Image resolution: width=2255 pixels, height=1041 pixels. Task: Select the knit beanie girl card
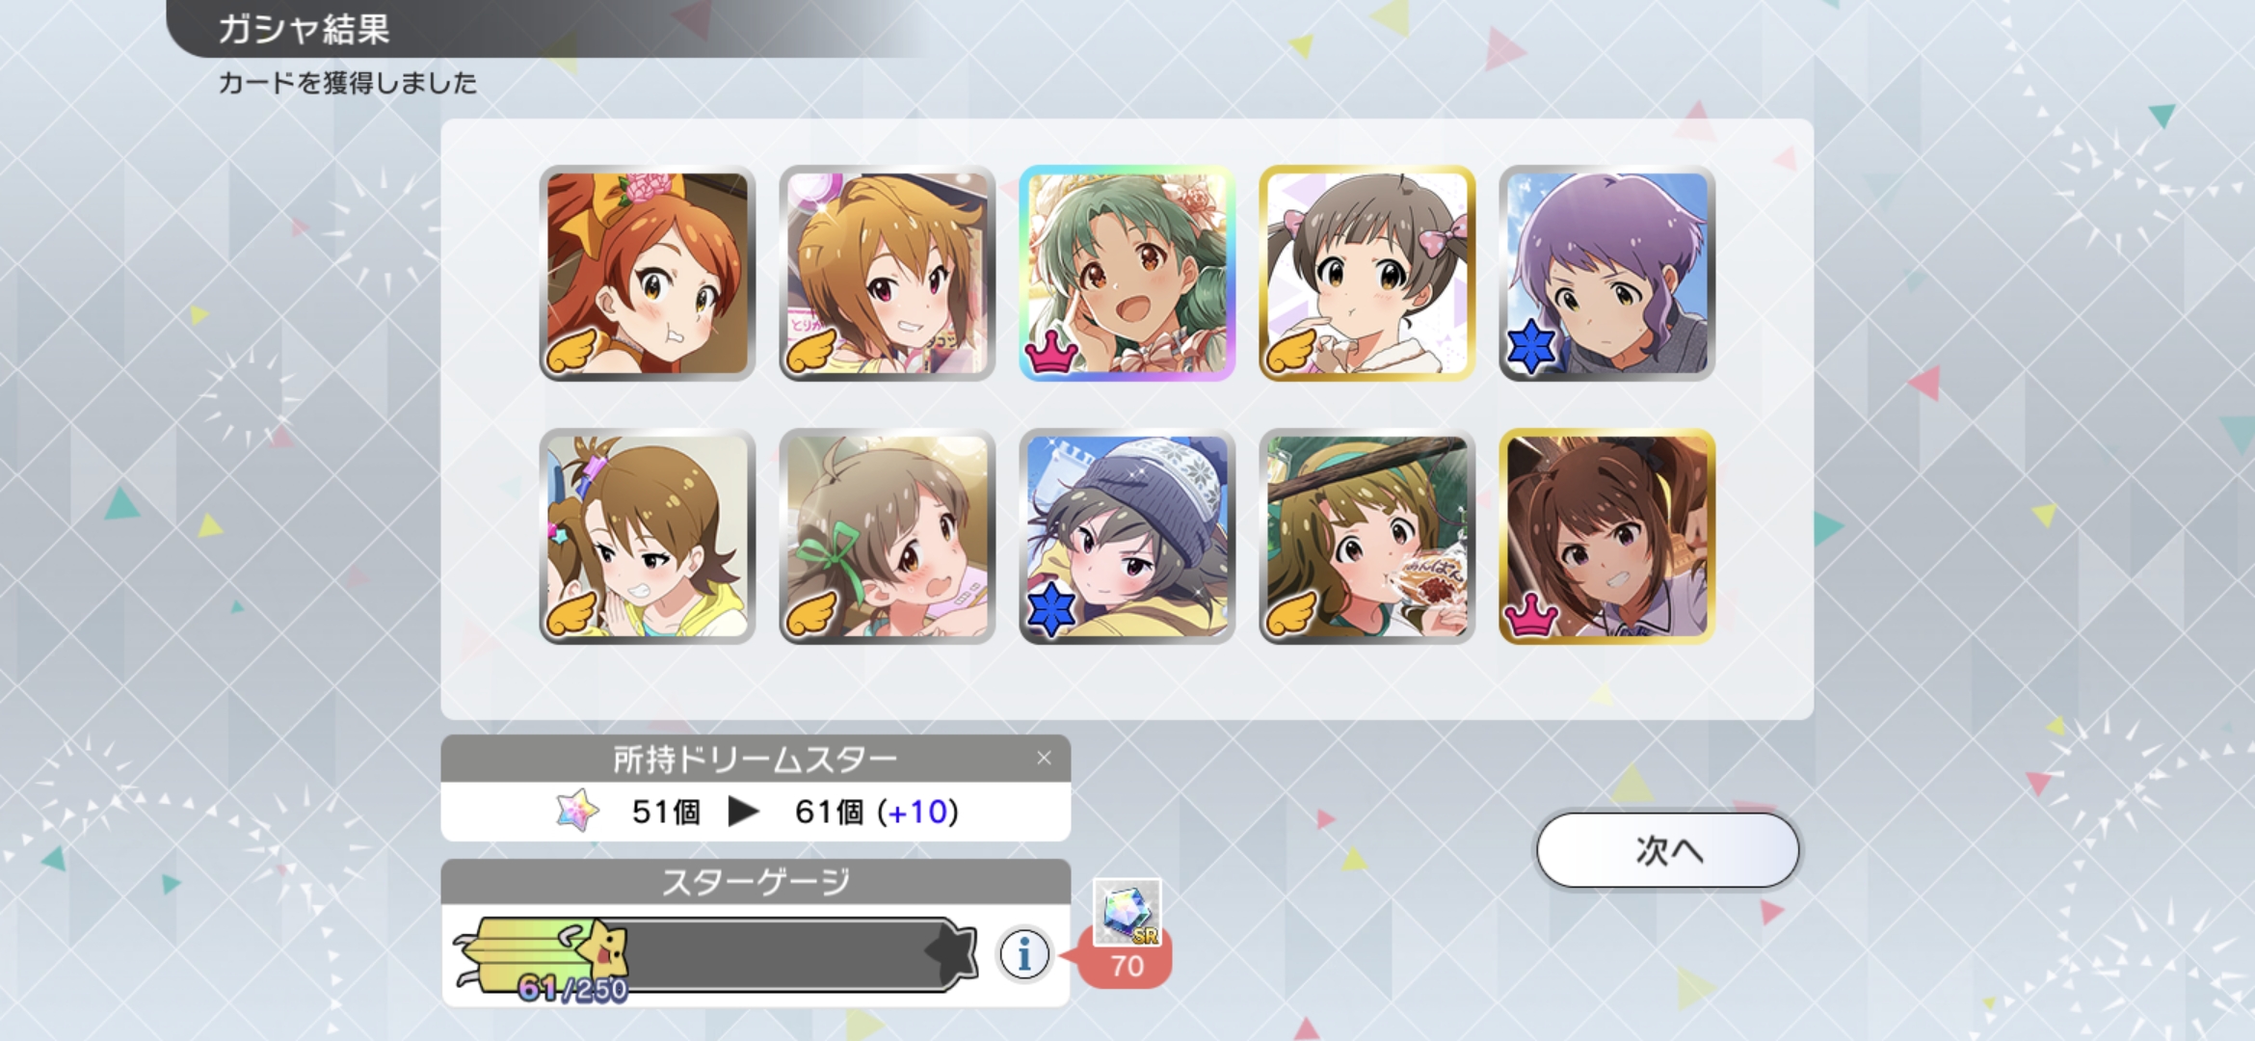[1127, 536]
